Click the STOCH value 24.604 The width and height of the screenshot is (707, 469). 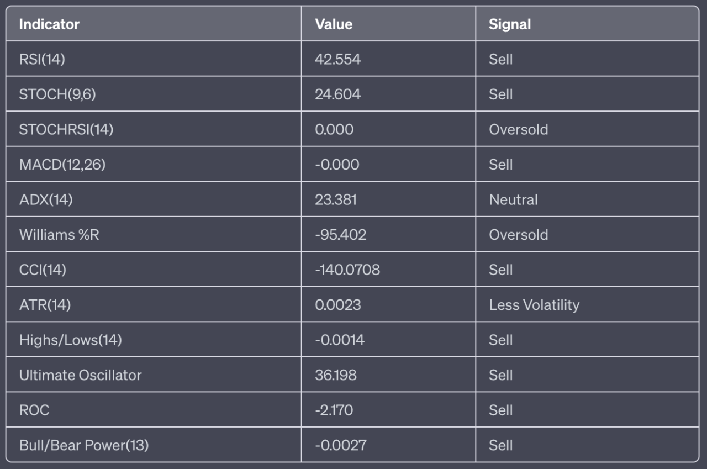(x=337, y=94)
